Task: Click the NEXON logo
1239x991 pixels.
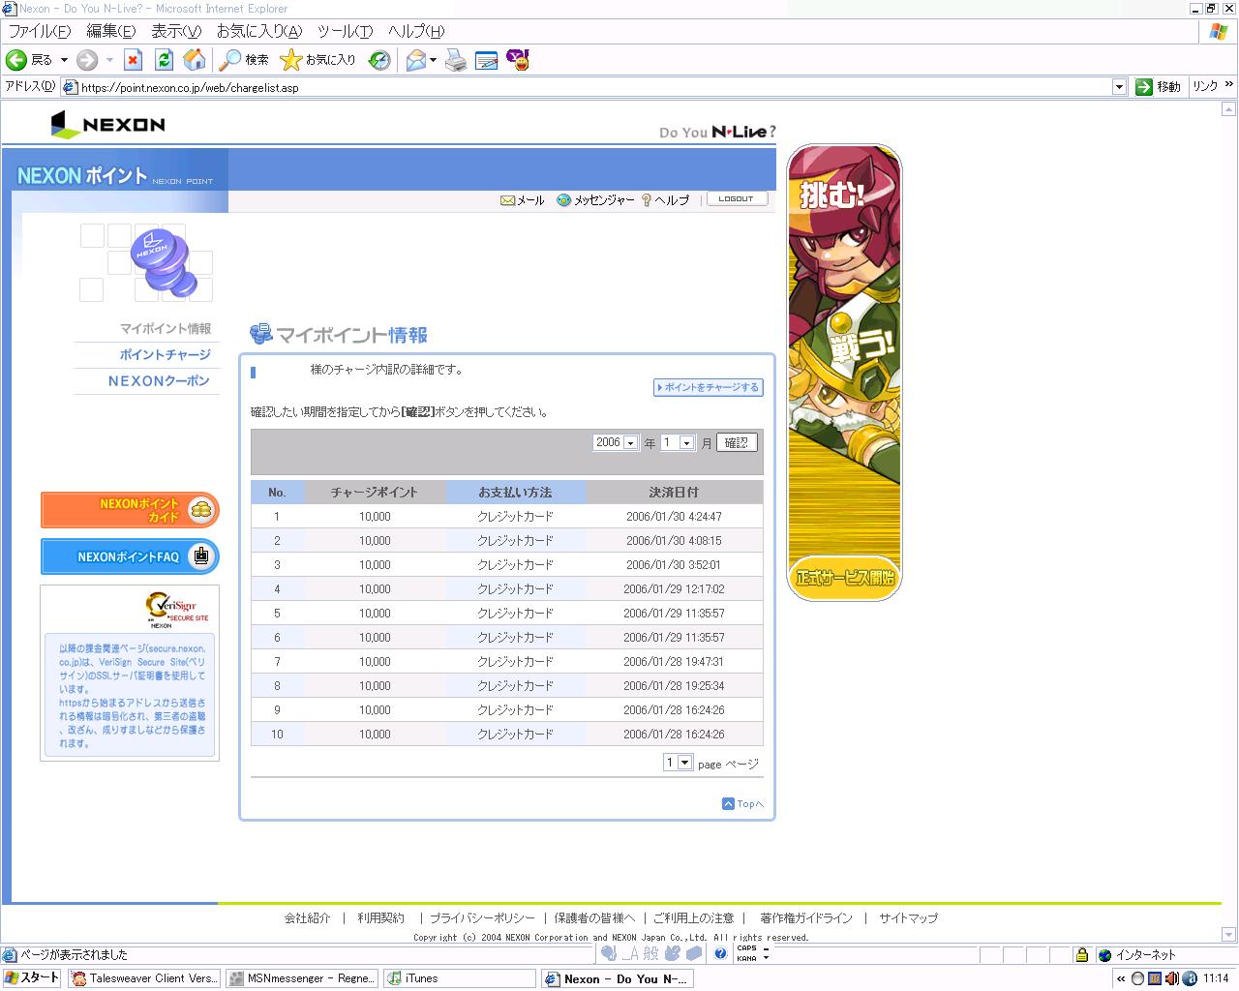Action: click(108, 124)
